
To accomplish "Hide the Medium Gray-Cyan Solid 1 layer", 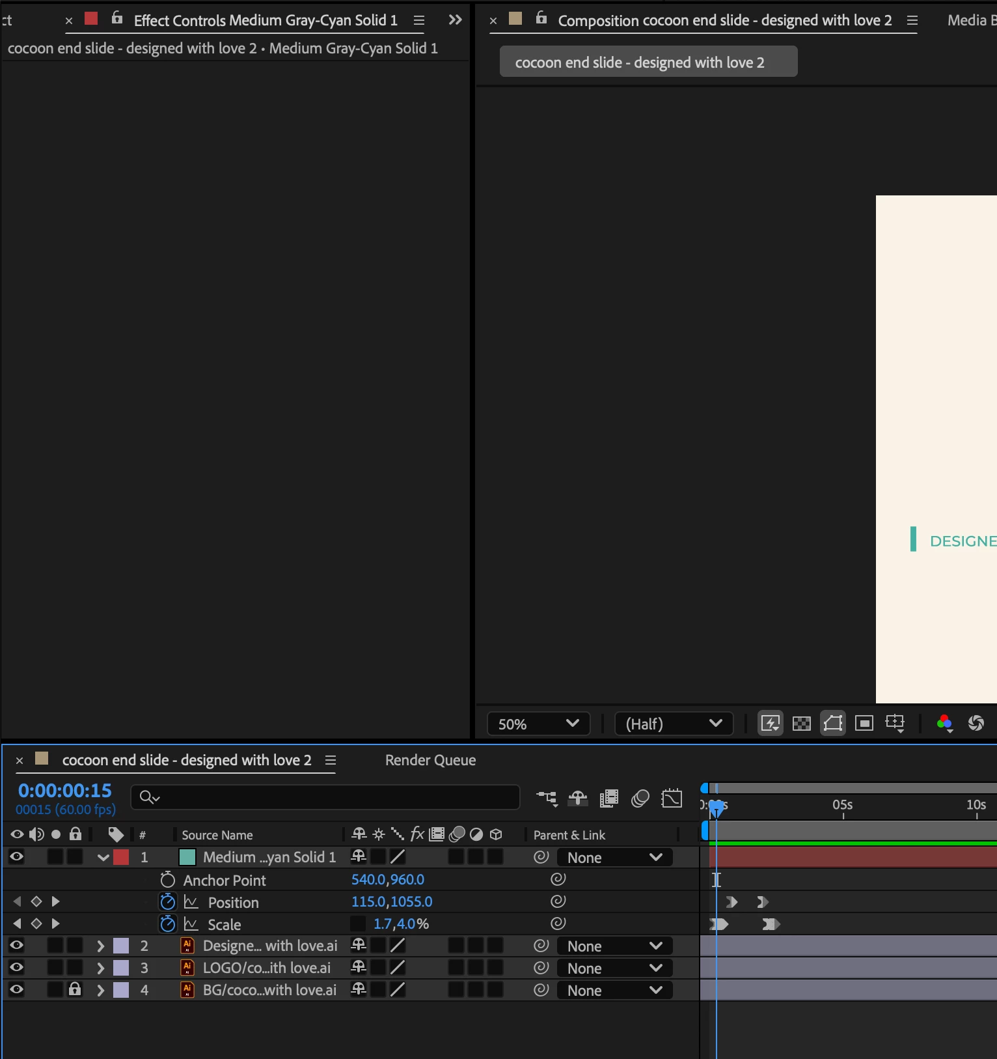I will click(x=17, y=857).
